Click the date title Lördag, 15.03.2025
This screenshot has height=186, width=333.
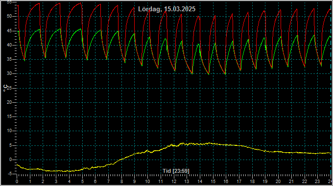166,9
